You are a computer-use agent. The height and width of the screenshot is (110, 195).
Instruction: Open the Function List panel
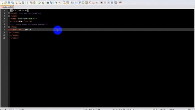90,3
